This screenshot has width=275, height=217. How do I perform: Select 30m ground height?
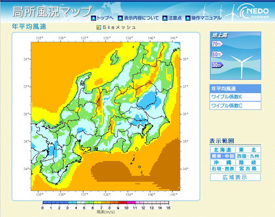point(217,65)
